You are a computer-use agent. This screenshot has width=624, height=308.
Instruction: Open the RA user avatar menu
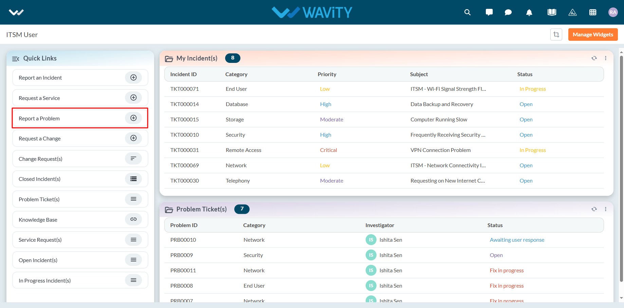[613, 12]
